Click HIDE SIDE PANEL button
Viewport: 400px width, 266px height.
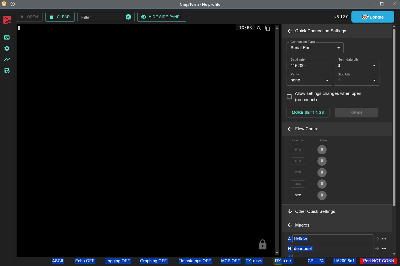pos(162,17)
